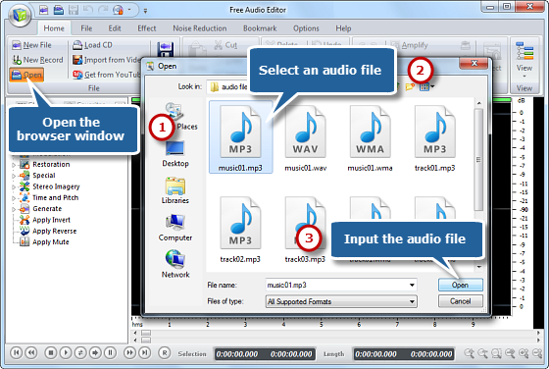Switch to the Help ribbon tab

(x=343, y=28)
